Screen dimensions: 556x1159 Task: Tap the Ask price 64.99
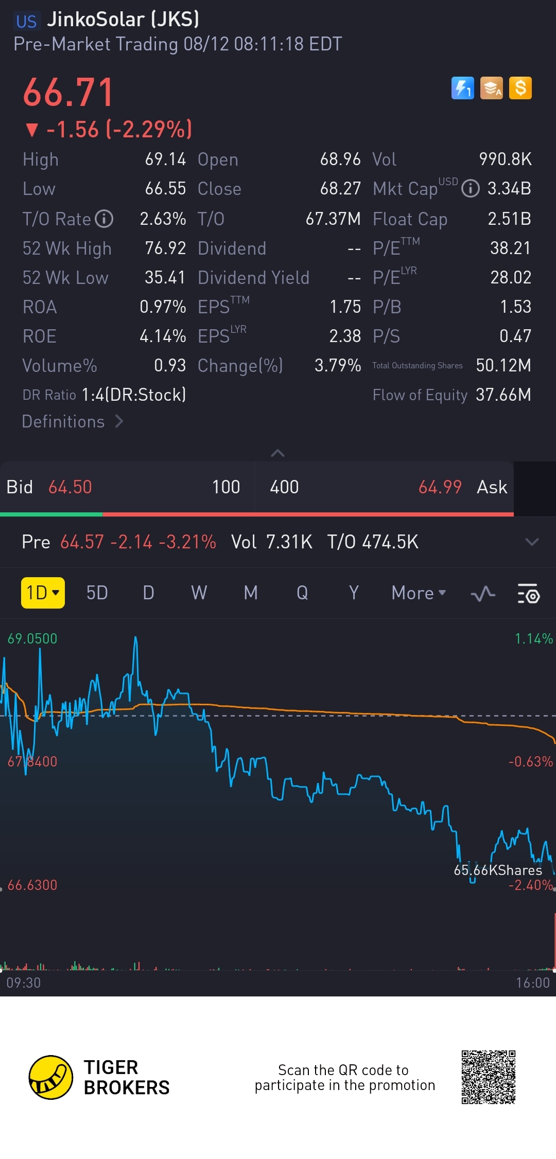440,487
